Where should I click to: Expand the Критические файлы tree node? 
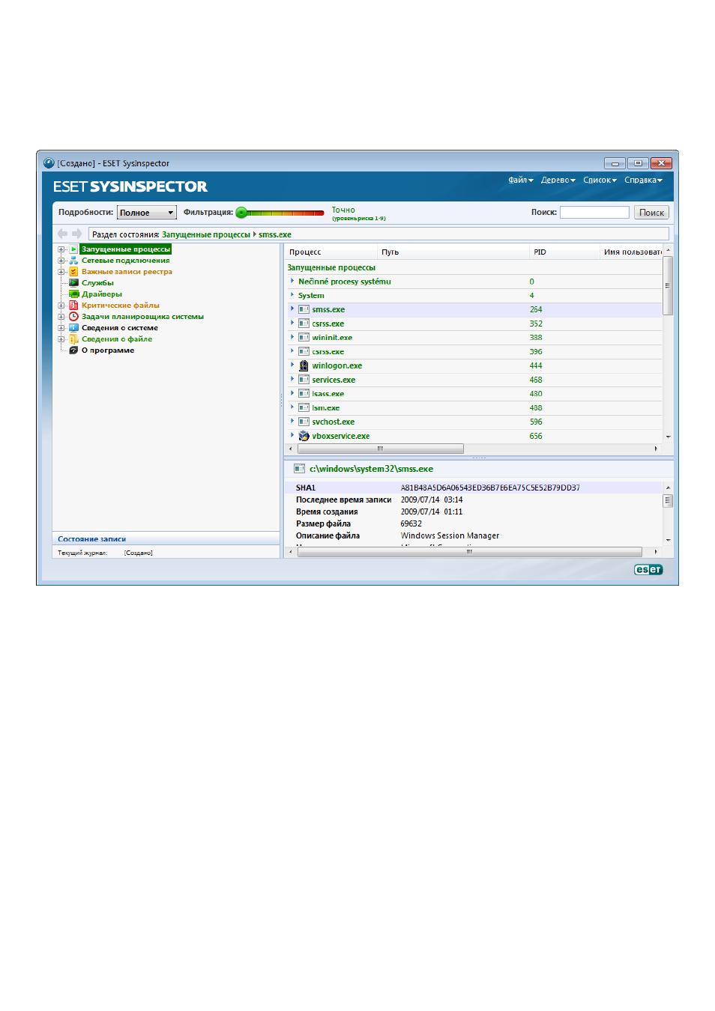click(61, 306)
